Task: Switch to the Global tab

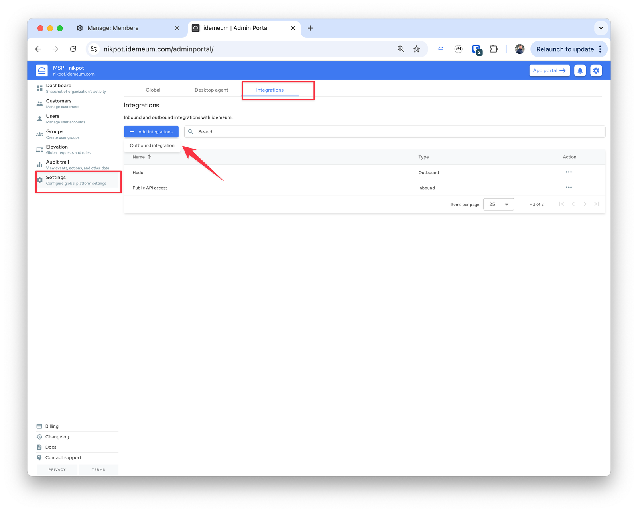Action: (x=153, y=90)
